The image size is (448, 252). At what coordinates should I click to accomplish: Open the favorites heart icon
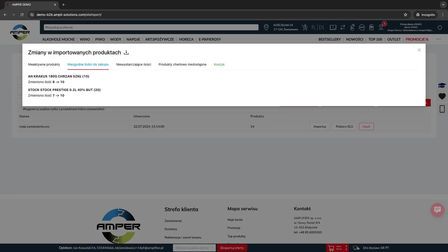(x=442, y=96)
